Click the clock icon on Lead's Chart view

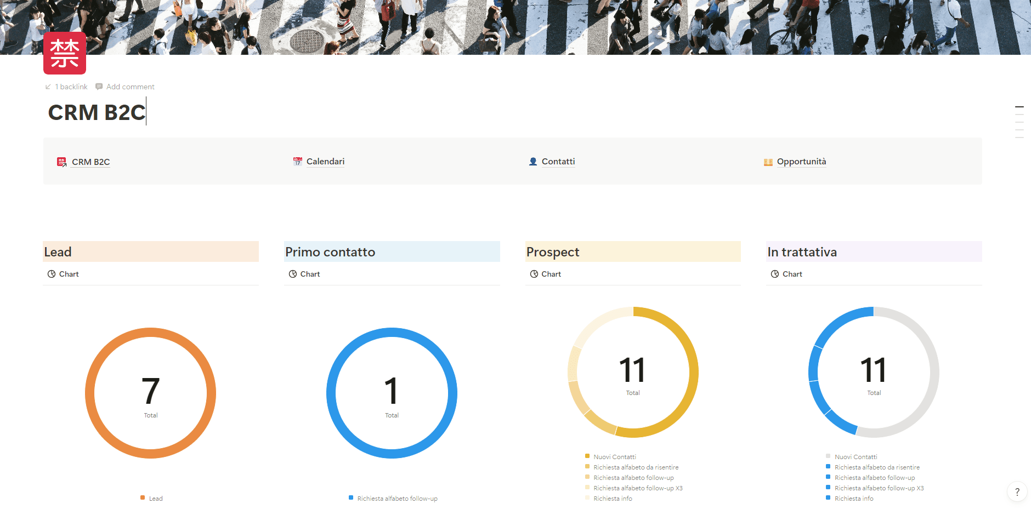pyautogui.click(x=52, y=273)
